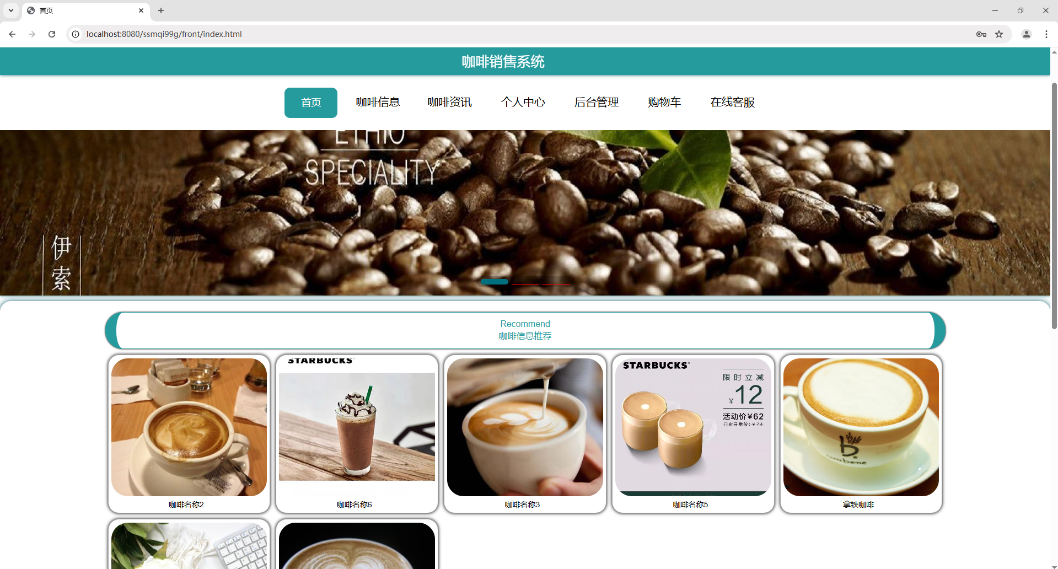Image resolution: width=1058 pixels, height=569 pixels.
Task: Open the 咖啡名称5 Starbucks promo image
Action: tap(693, 427)
